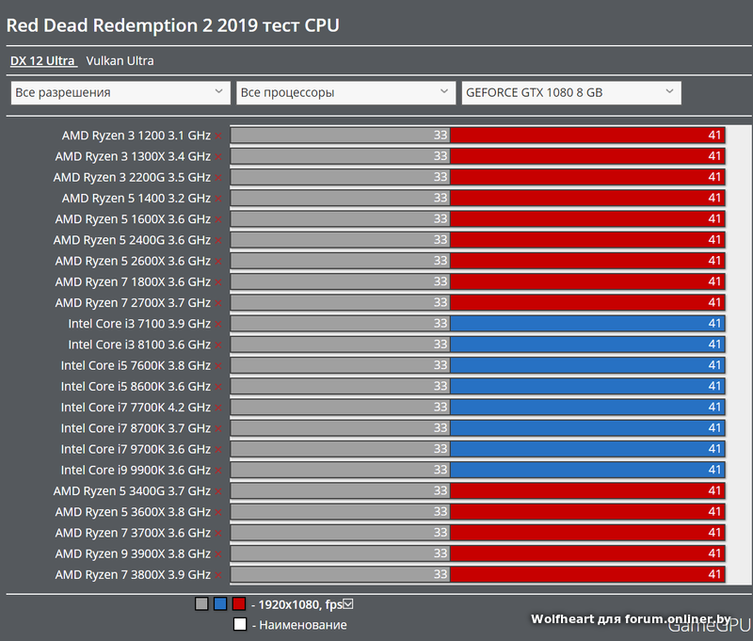753x641 pixels.
Task: Expand the Все процессоры processor dropdown
Action: [345, 92]
